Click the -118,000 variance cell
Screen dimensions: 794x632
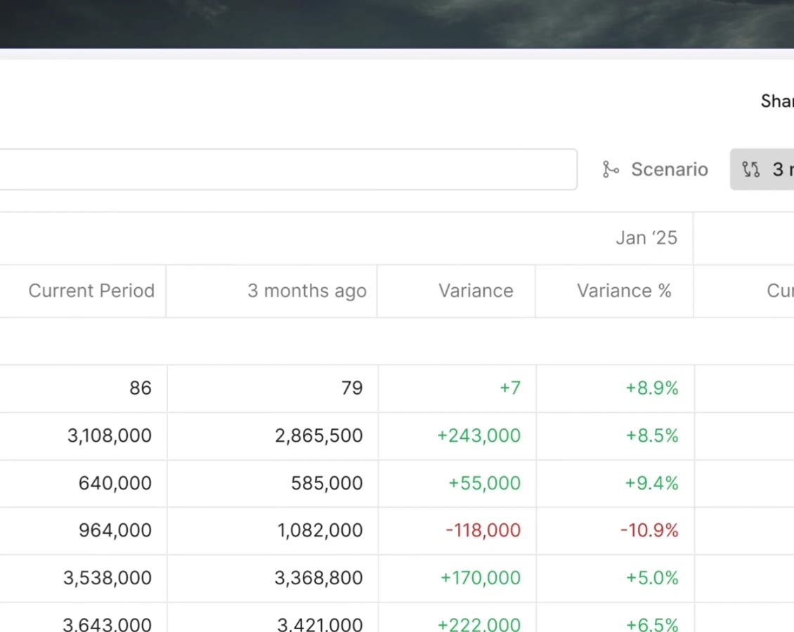click(457, 530)
